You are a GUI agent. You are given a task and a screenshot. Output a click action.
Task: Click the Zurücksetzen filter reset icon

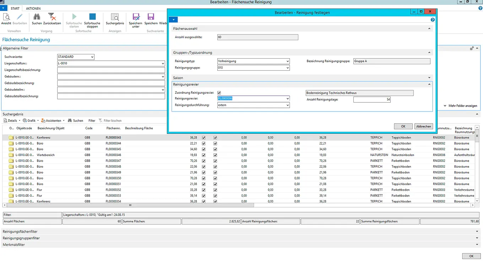tap(52, 17)
